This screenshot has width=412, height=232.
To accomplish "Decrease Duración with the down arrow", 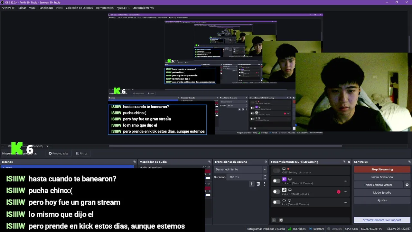I will 265,179.
